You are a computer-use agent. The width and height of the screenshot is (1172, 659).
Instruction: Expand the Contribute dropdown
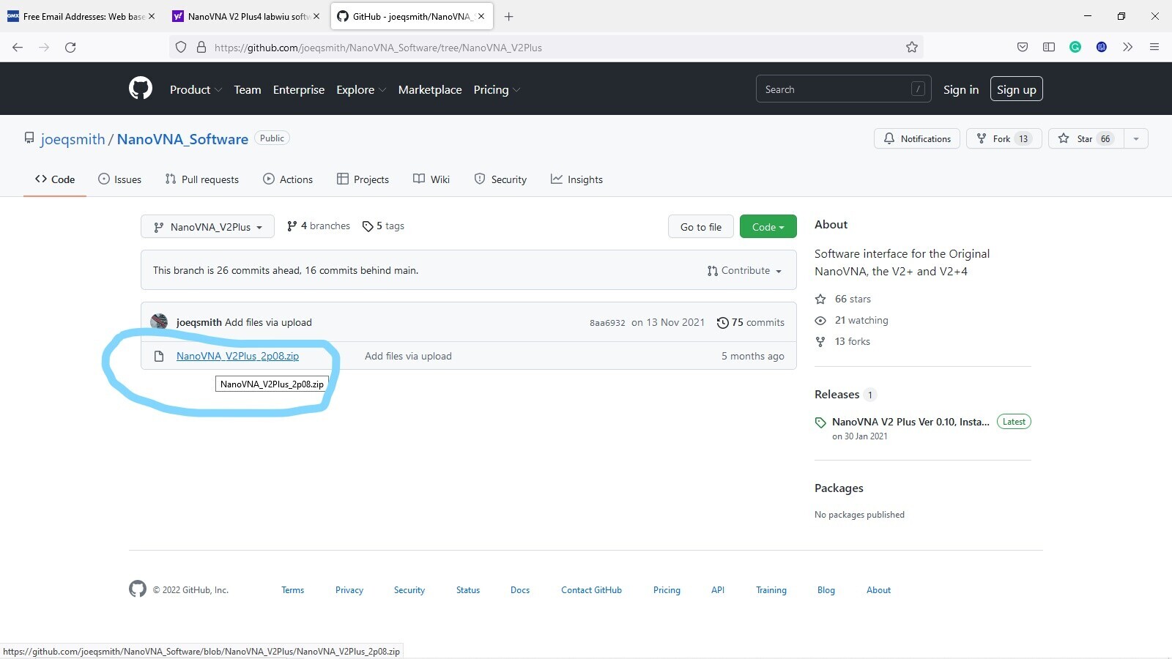tap(744, 270)
